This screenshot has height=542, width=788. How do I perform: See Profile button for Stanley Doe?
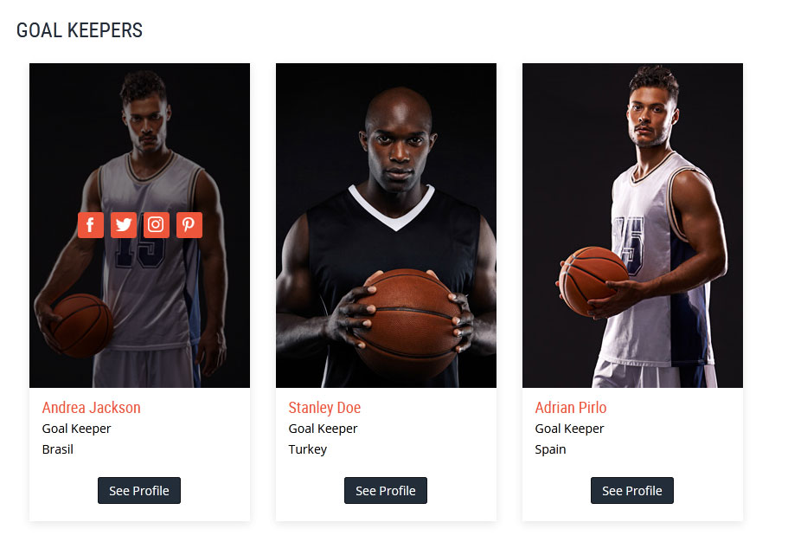pyautogui.click(x=386, y=491)
